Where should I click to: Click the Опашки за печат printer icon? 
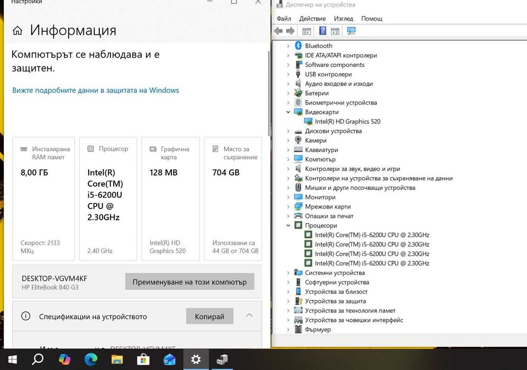click(x=298, y=216)
